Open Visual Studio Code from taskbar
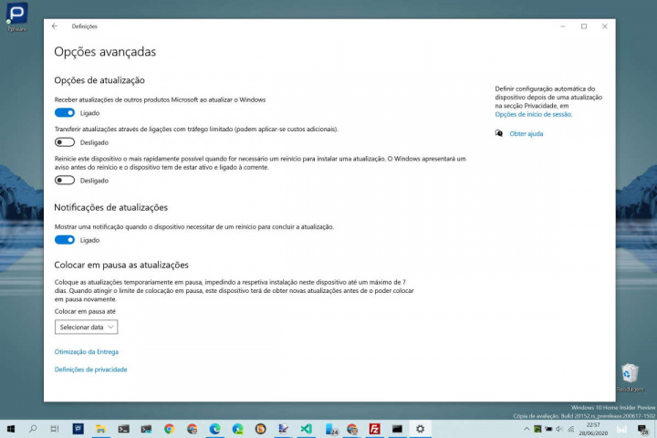Screen dimensions: 657x438 coord(307,428)
